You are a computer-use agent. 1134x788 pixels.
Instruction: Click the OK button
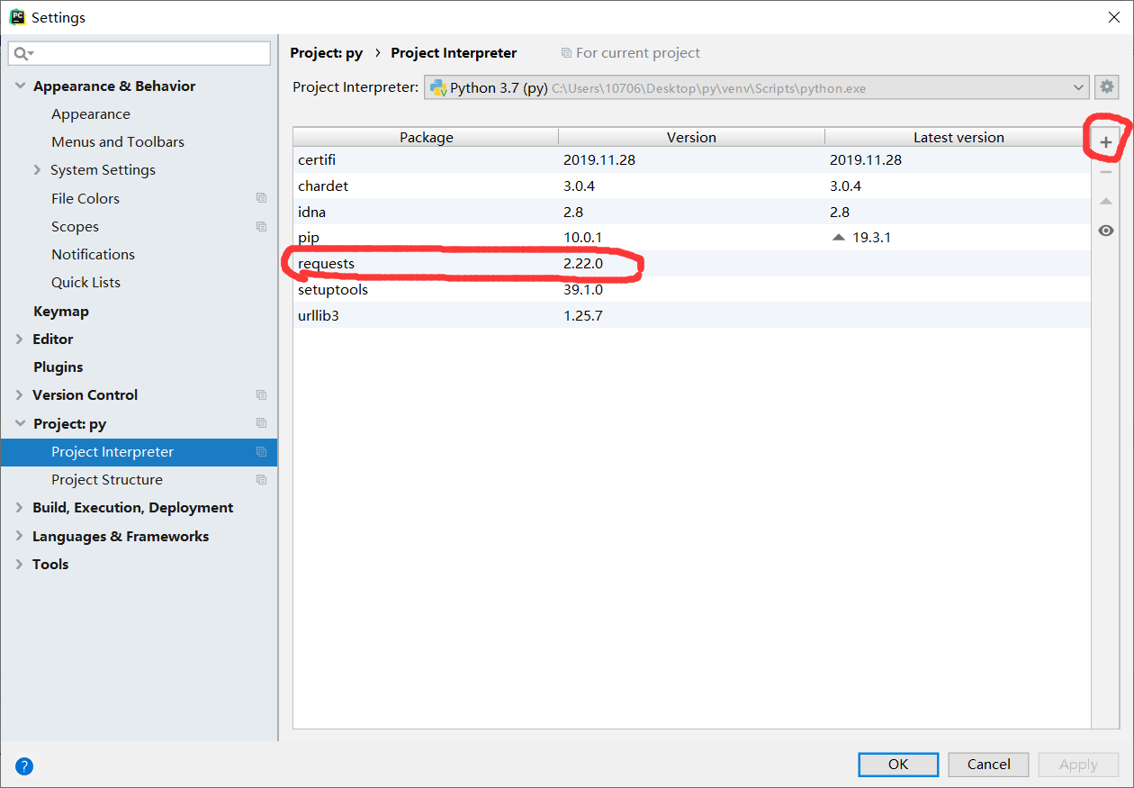898,765
